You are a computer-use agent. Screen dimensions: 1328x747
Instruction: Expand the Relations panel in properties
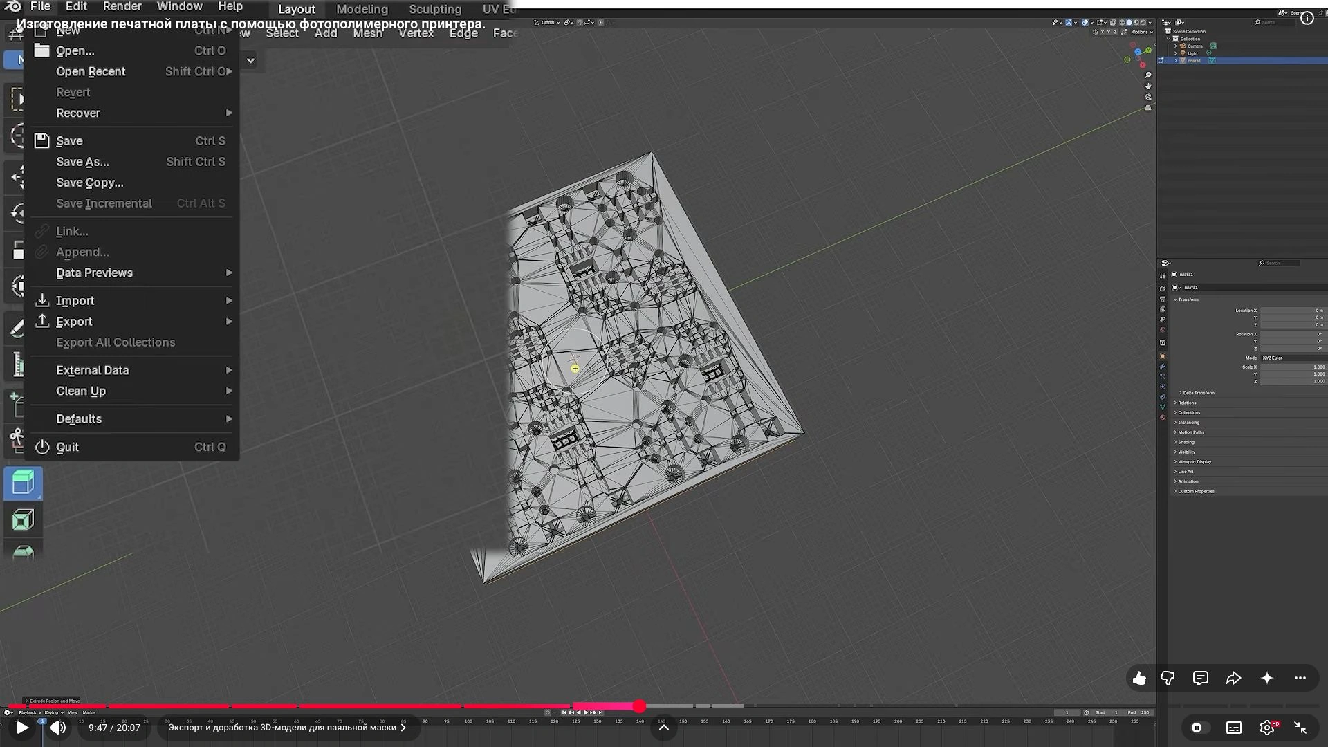(1187, 403)
